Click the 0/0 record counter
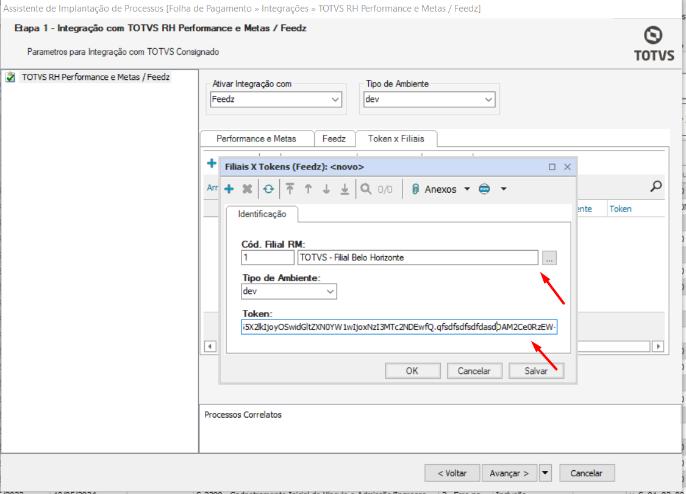Screen dimensions: 686x494 click(x=385, y=190)
